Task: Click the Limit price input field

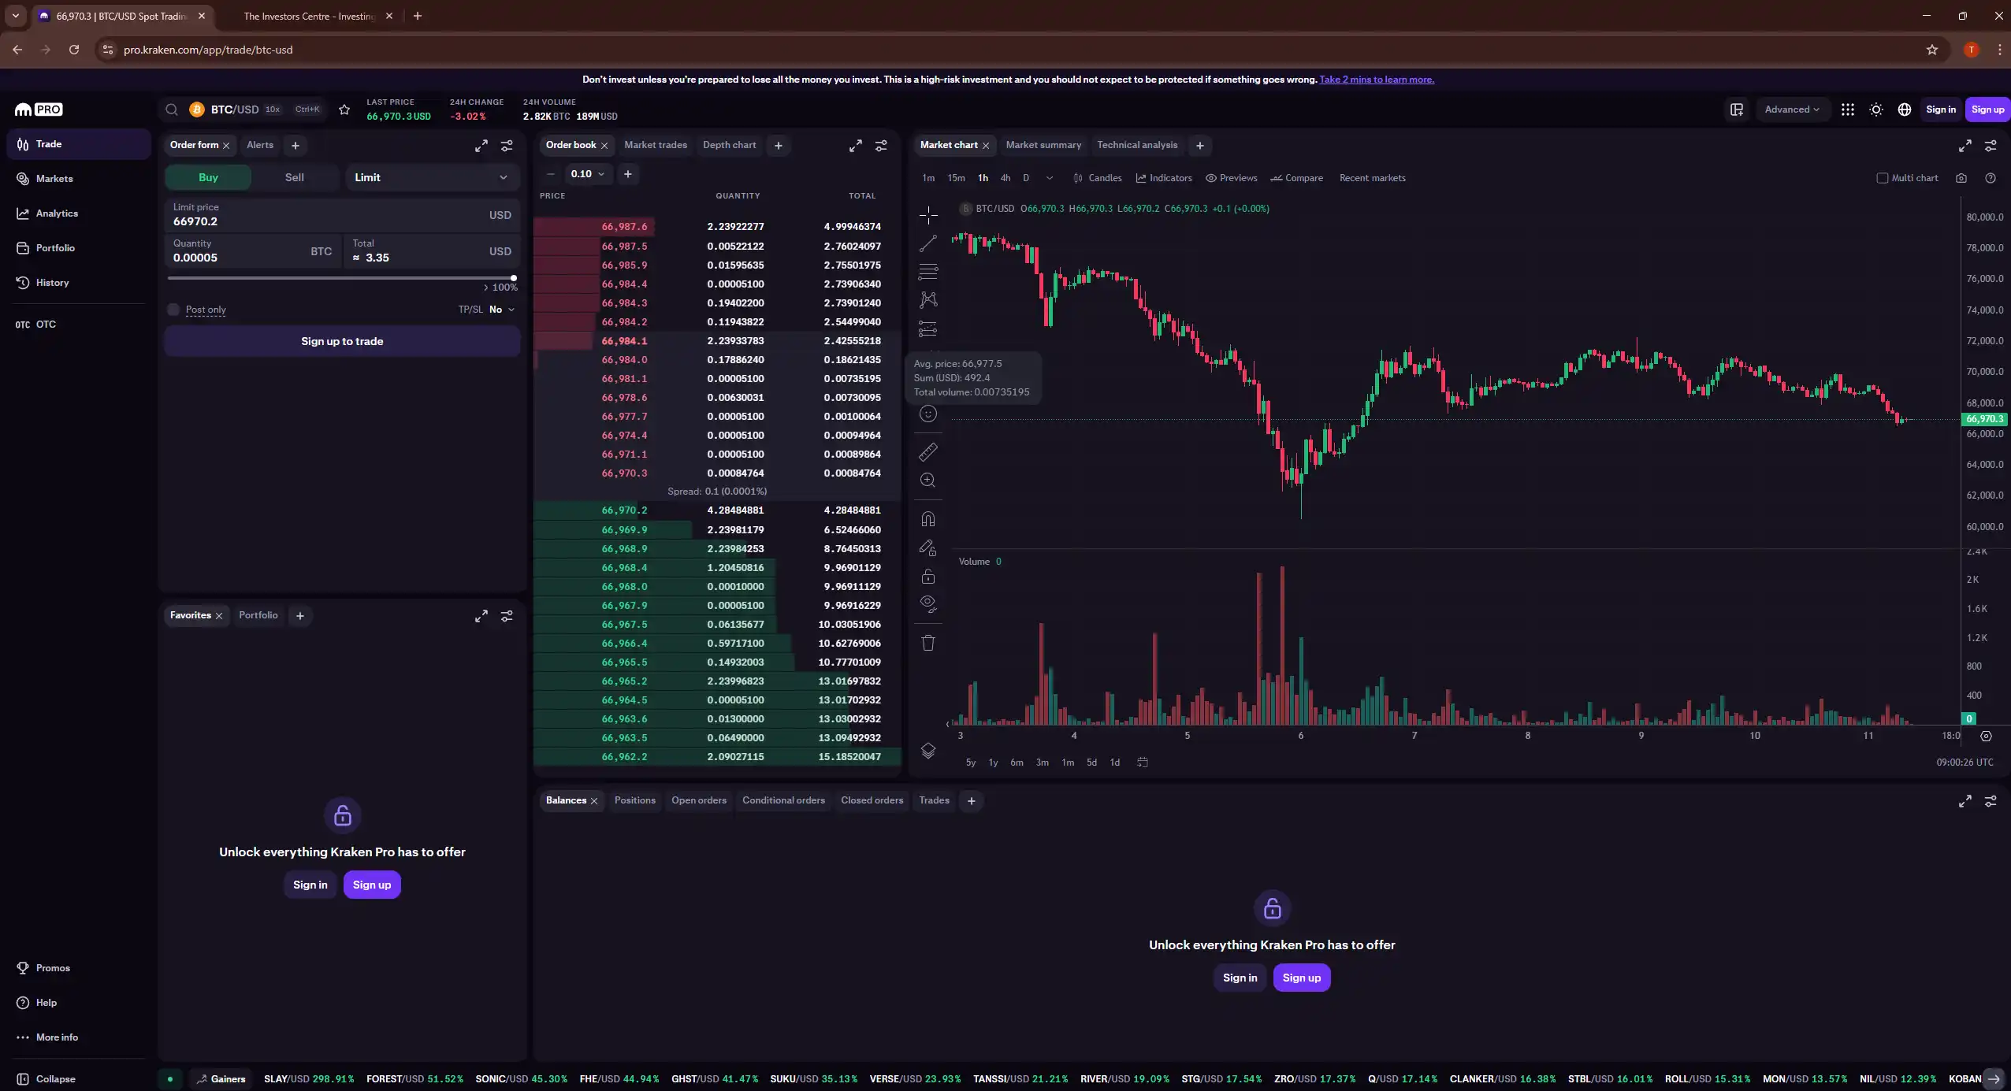Action: click(x=342, y=215)
